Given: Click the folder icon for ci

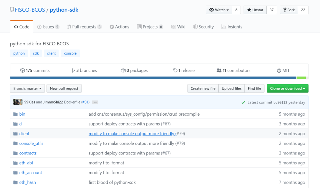Looking at the screenshot, I should pos(15,124).
